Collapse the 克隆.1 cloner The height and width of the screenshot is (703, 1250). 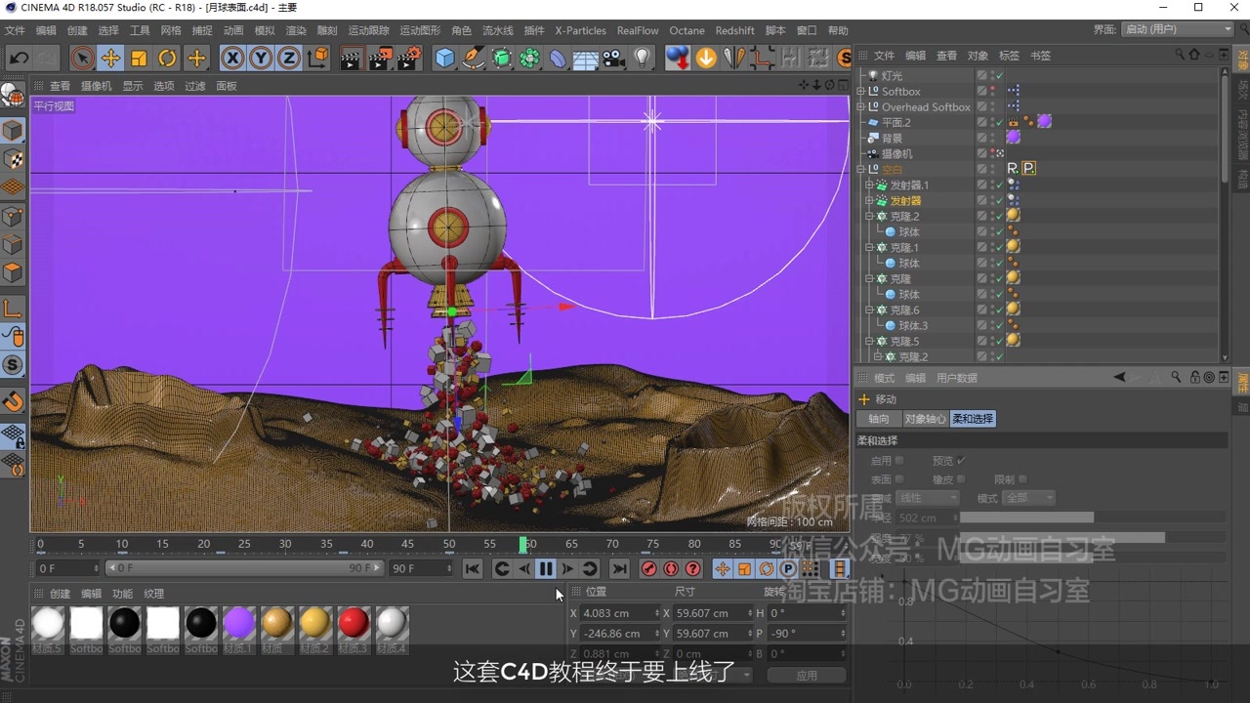869,248
